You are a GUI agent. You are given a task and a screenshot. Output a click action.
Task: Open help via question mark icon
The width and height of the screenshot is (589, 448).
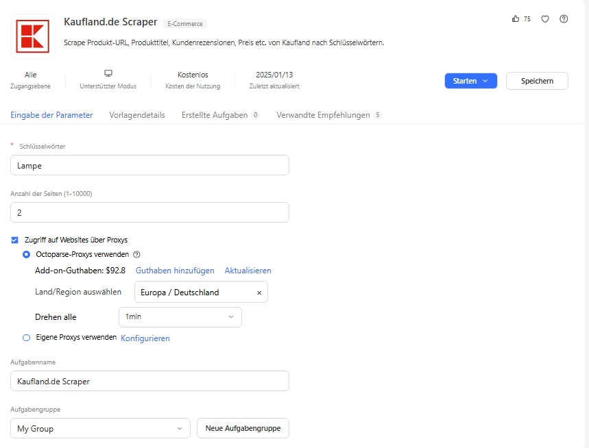click(x=564, y=18)
